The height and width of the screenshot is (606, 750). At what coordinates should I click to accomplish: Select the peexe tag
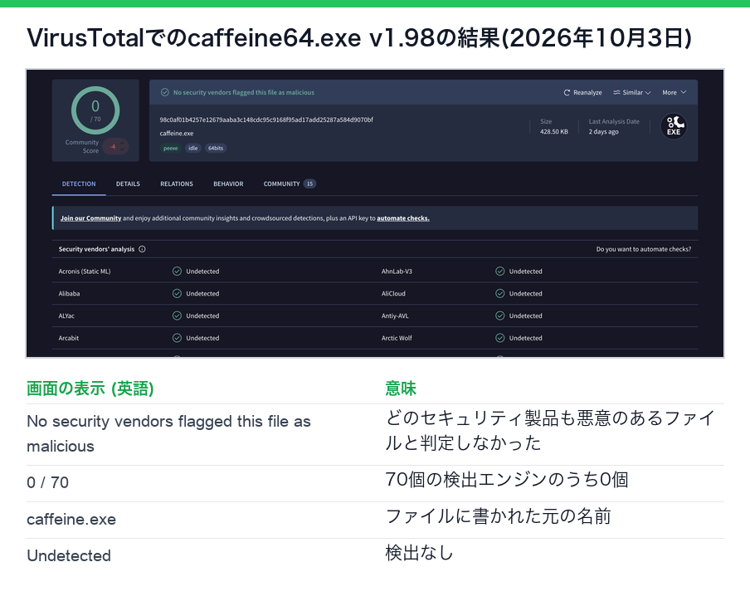170,148
